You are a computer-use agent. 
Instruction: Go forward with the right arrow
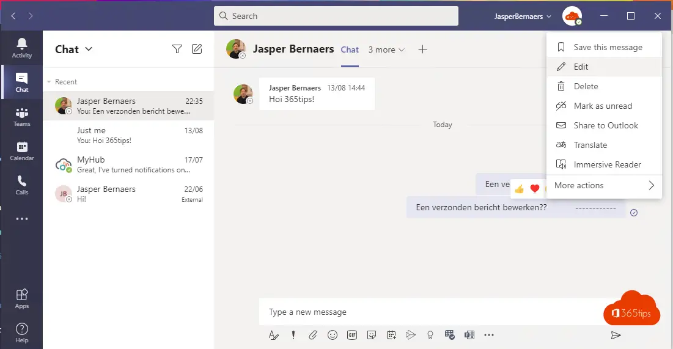click(x=31, y=16)
